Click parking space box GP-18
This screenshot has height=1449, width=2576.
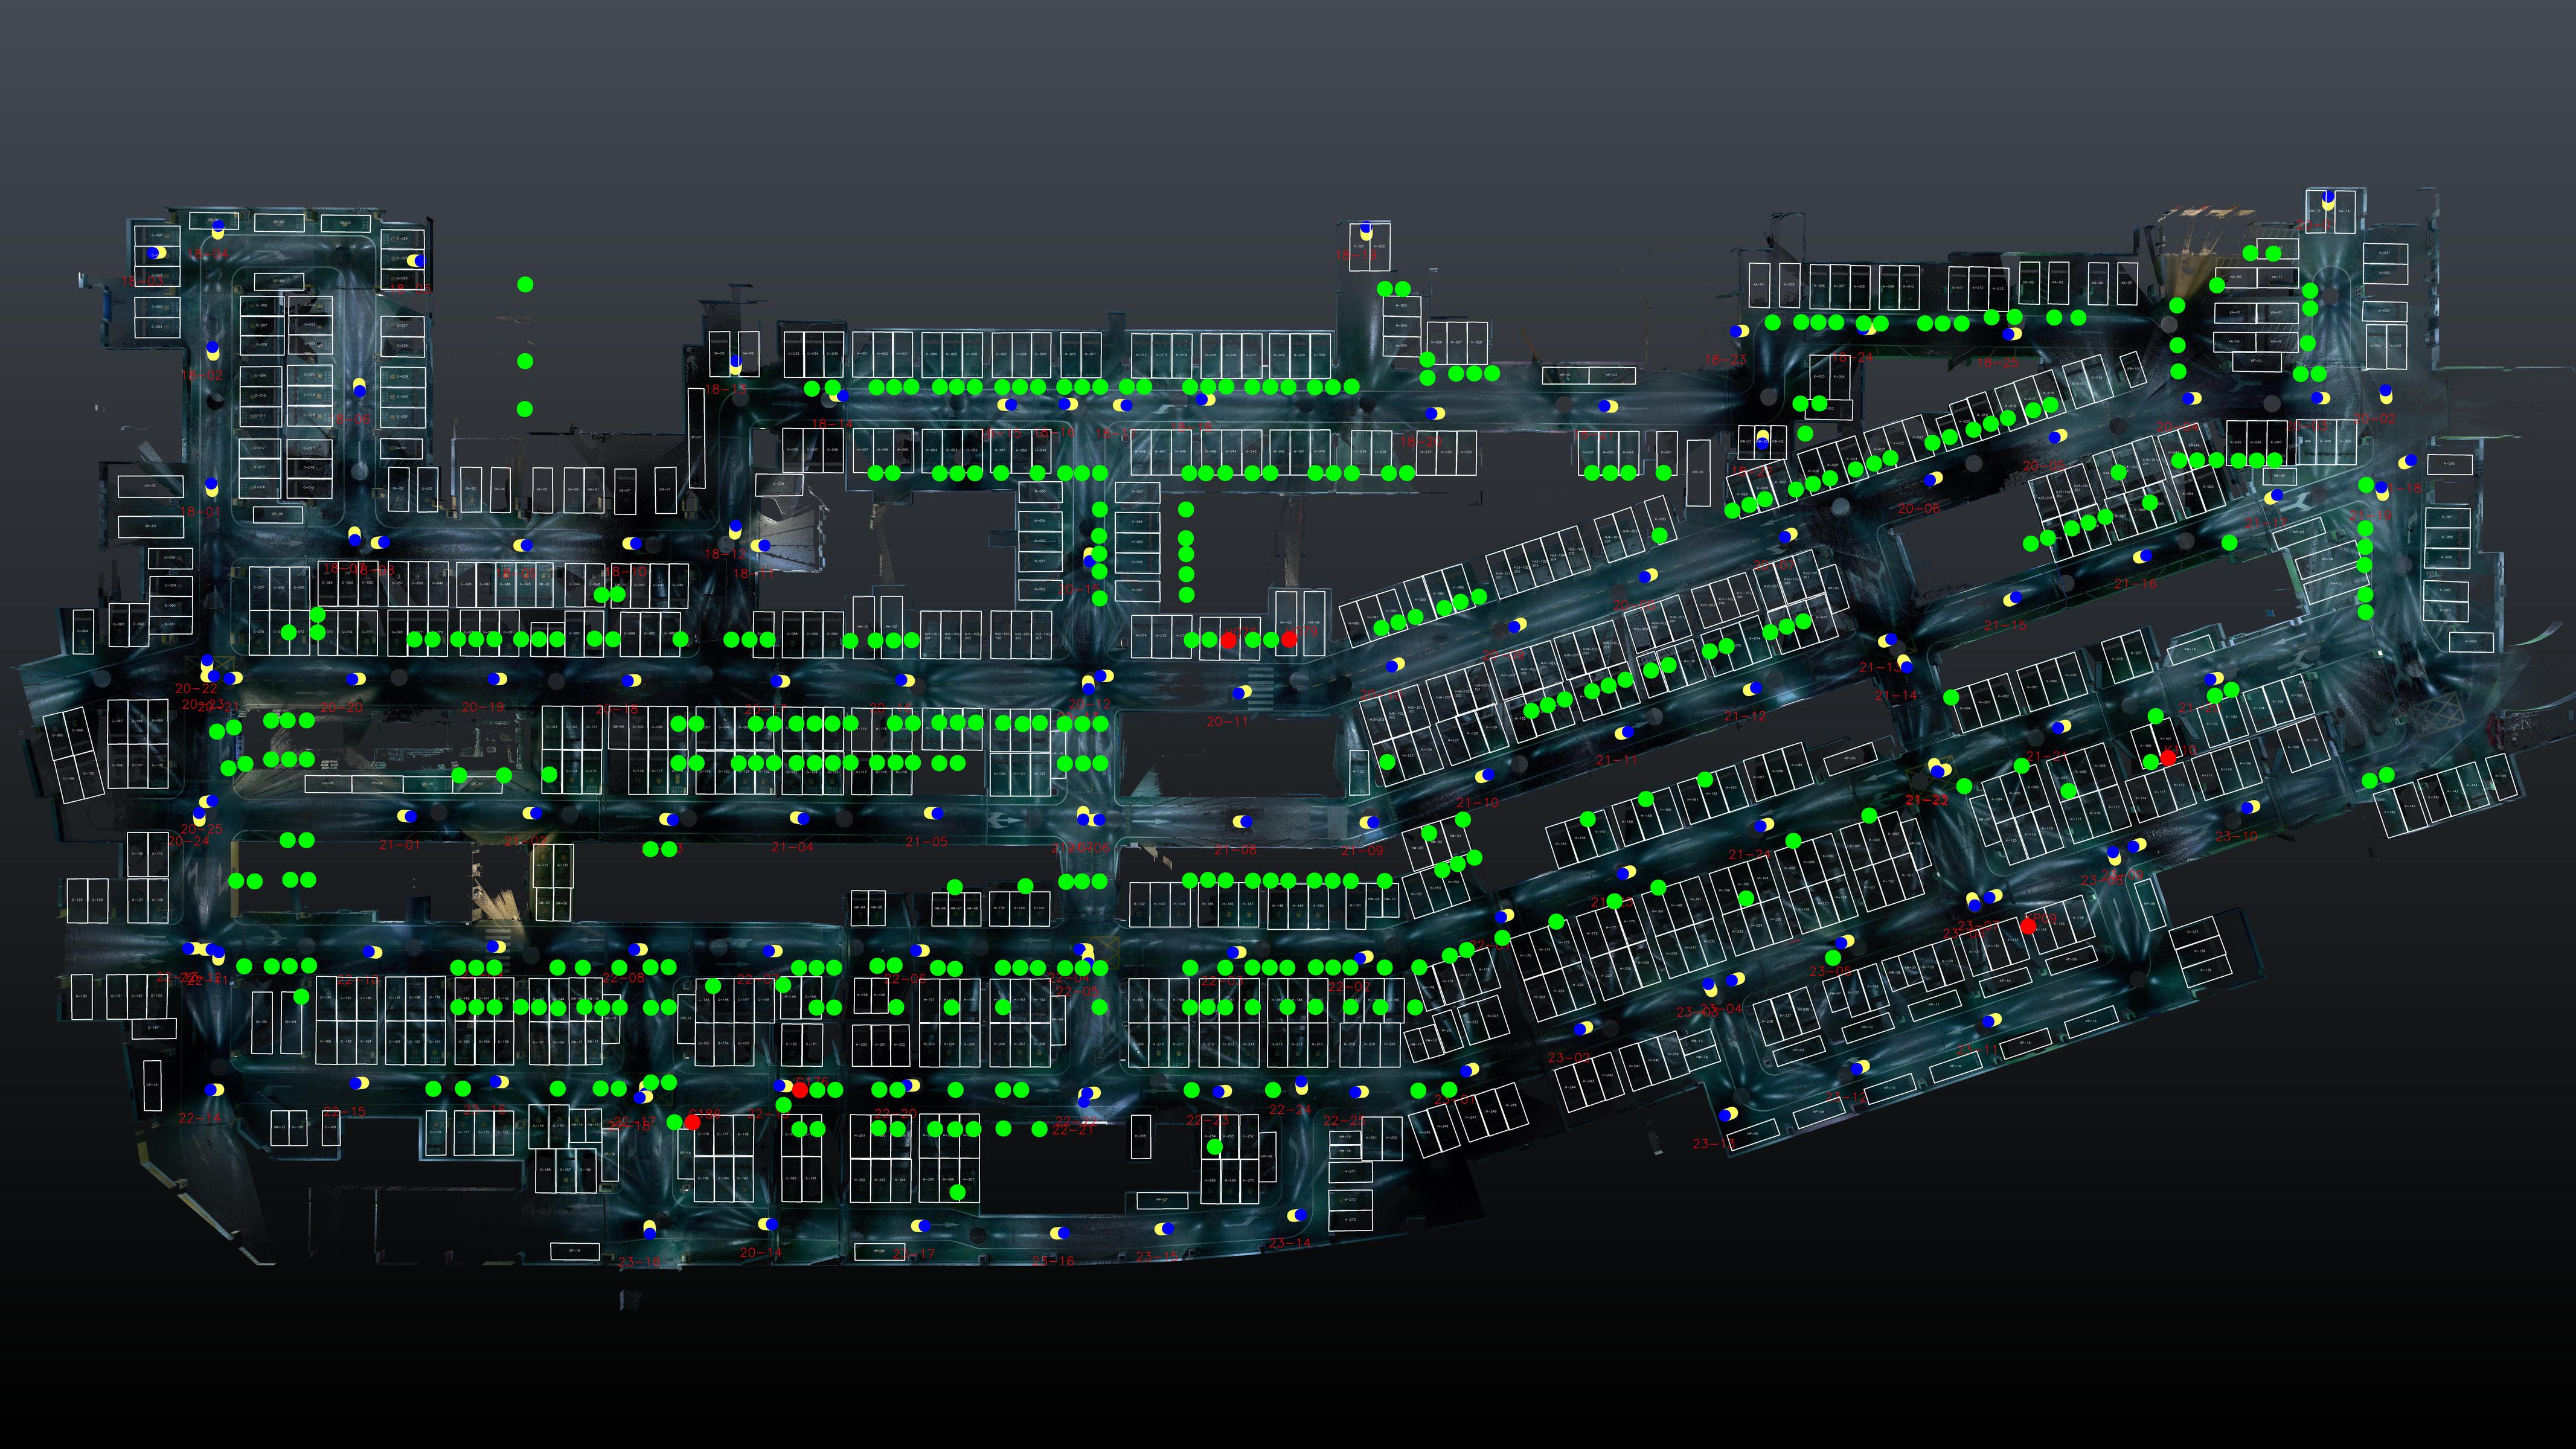[x=575, y=1251]
